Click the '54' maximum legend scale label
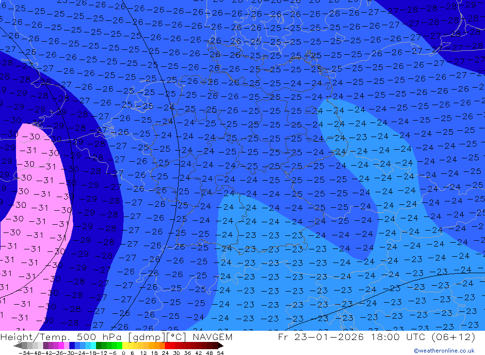Image resolution: width=485 pixels, height=355 pixels. pyautogui.click(x=220, y=353)
